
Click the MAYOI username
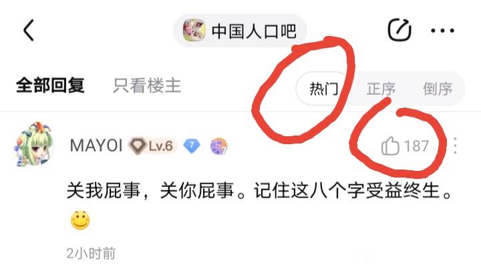[96, 146]
